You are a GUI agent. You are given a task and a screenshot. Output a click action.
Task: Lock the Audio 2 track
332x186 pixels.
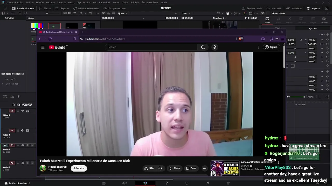[18, 163]
